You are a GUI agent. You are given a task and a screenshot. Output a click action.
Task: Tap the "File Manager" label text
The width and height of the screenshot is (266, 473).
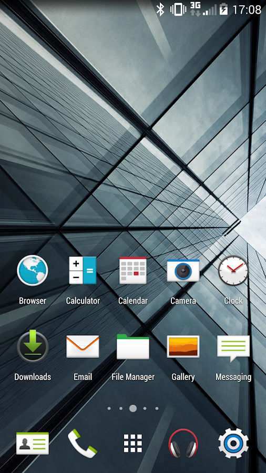point(133,377)
